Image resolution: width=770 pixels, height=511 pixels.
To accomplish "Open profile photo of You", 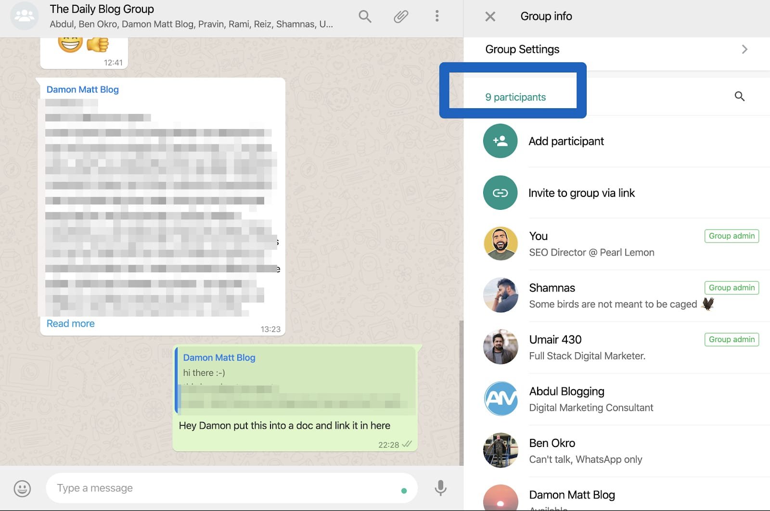I will 500,244.
